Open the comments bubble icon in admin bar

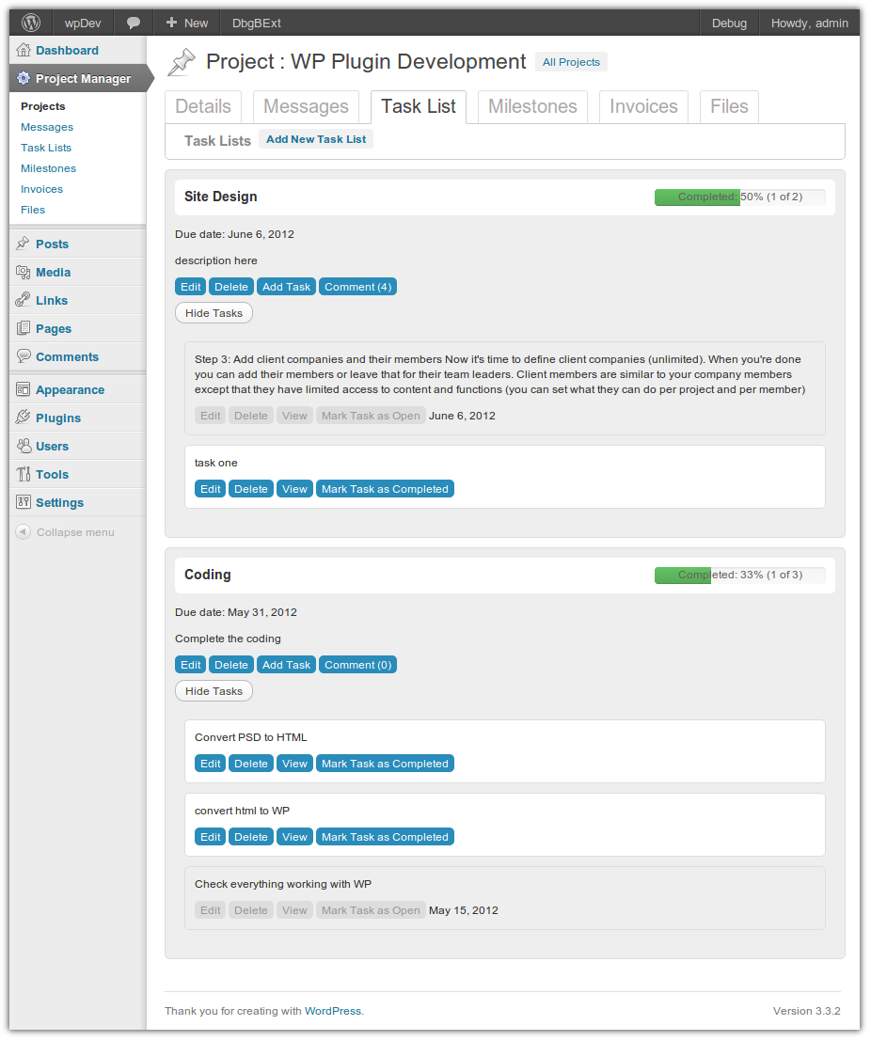coord(134,23)
